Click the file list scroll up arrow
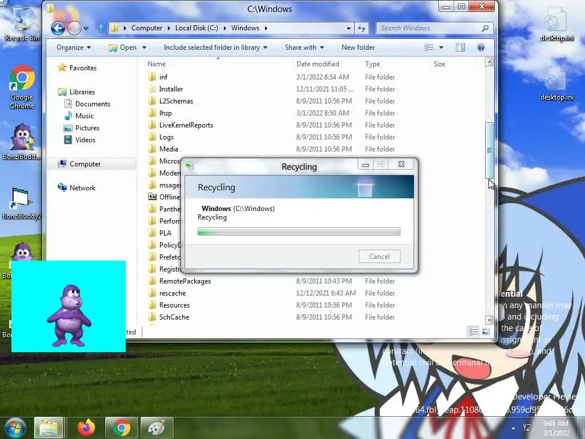This screenshot has height=439, width=585. (489, 62)
